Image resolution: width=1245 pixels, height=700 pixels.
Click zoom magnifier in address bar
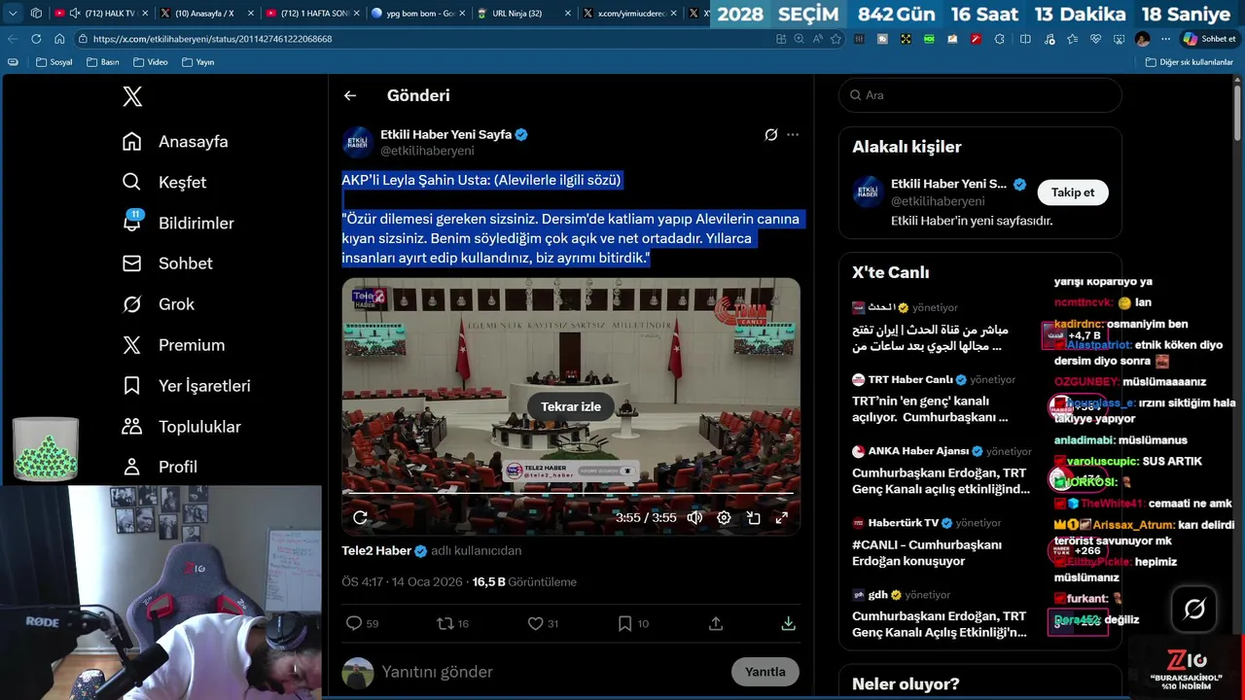coord(799,39)
